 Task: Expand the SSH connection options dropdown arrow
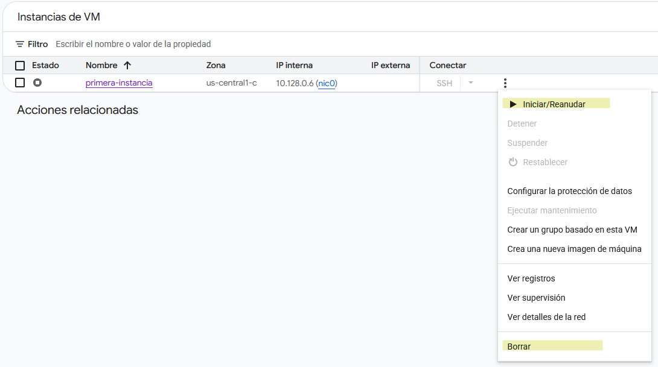click(471, 83)
